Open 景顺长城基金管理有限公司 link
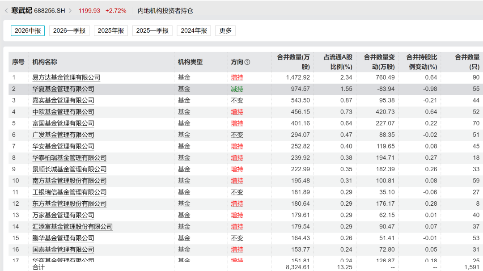The height and width of the screenshot is (271, 483). tap(70, 169)
